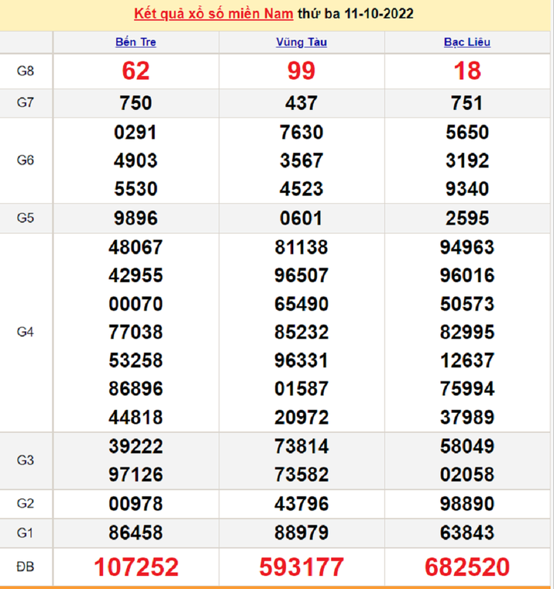This screenshot has height=589, width=554.
Task: Click the G4 row label
Action: (x=25, y=332)
